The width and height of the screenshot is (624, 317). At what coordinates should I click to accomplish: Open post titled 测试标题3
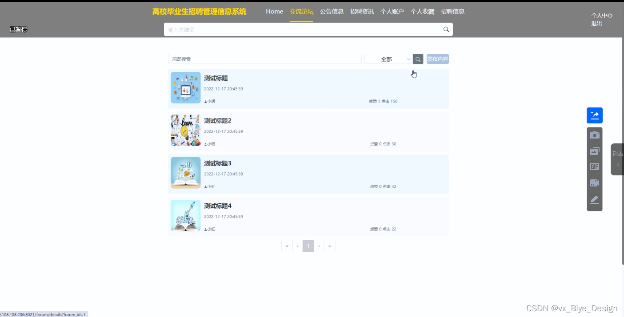pyautogui.click(x=217, y=163)
